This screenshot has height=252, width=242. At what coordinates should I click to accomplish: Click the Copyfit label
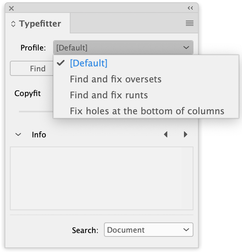pyautogui.click(x=27, y=93)
